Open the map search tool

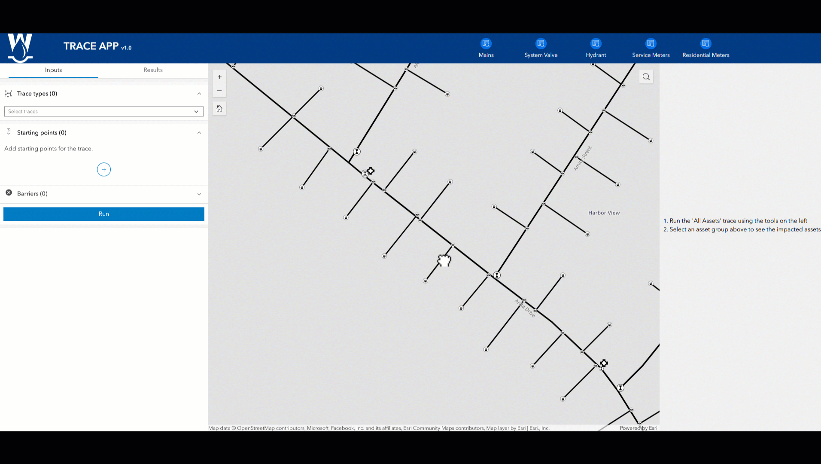[646, 77]
